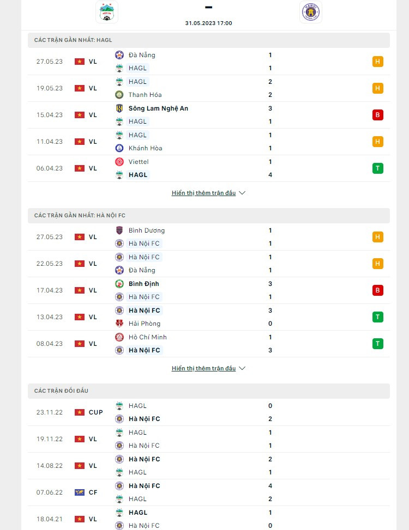This screenshot has height=530, width=409.
Task: Click the 'Các trận đối đầu' section header
Action: point(61,391)
